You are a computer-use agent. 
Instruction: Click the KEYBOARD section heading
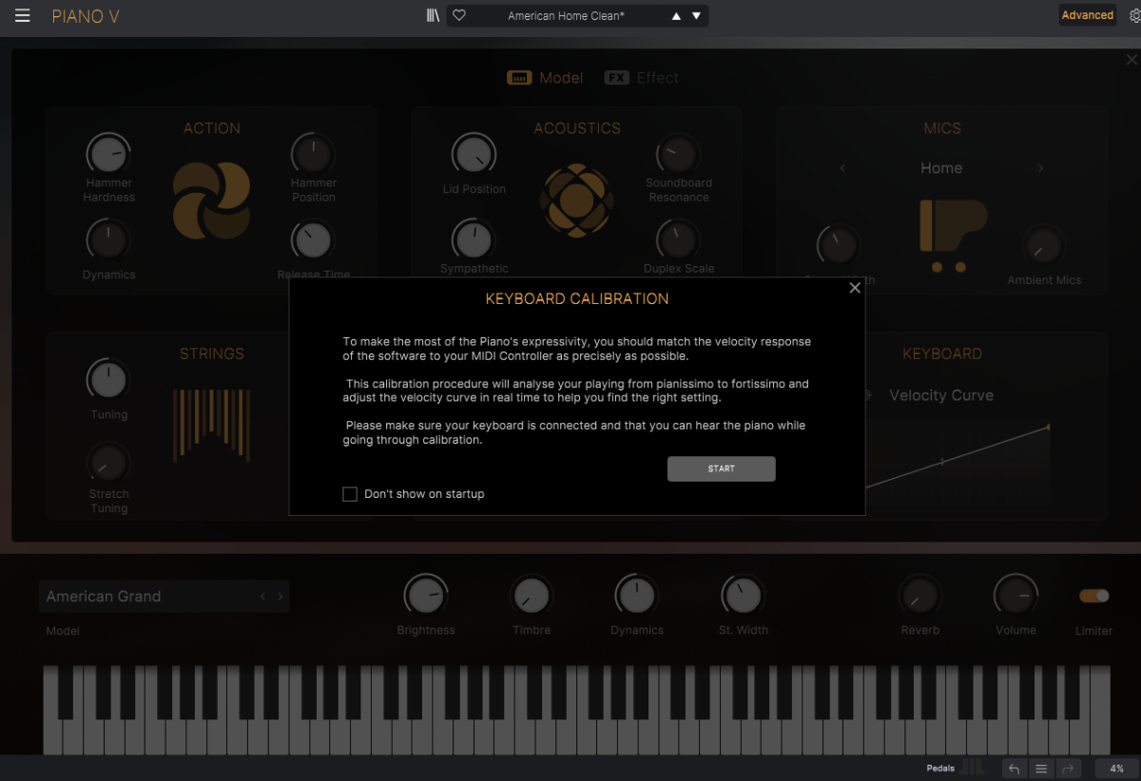(x=942, y=353)
